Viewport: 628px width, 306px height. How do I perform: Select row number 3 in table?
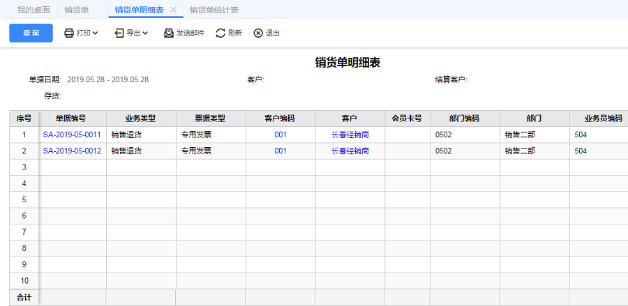[x=24, y=167]
